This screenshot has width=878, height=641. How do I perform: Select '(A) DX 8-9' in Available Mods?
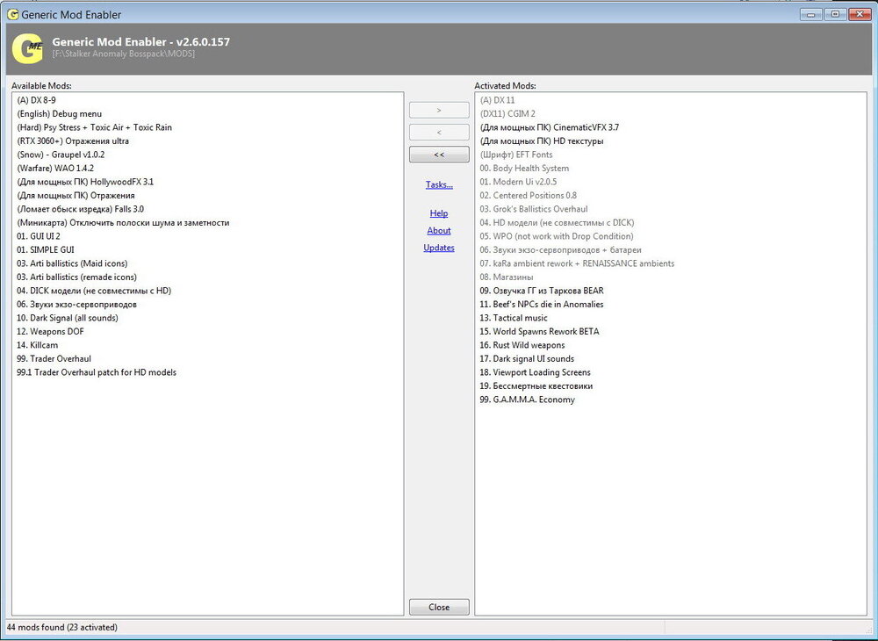pyautogui.click(x=36, y=100)
